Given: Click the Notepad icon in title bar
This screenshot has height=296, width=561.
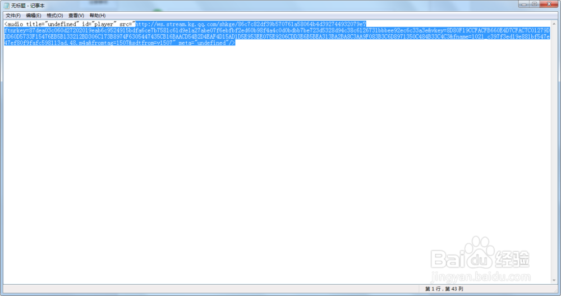Looking at the screenshot, I should click(6, 6).
